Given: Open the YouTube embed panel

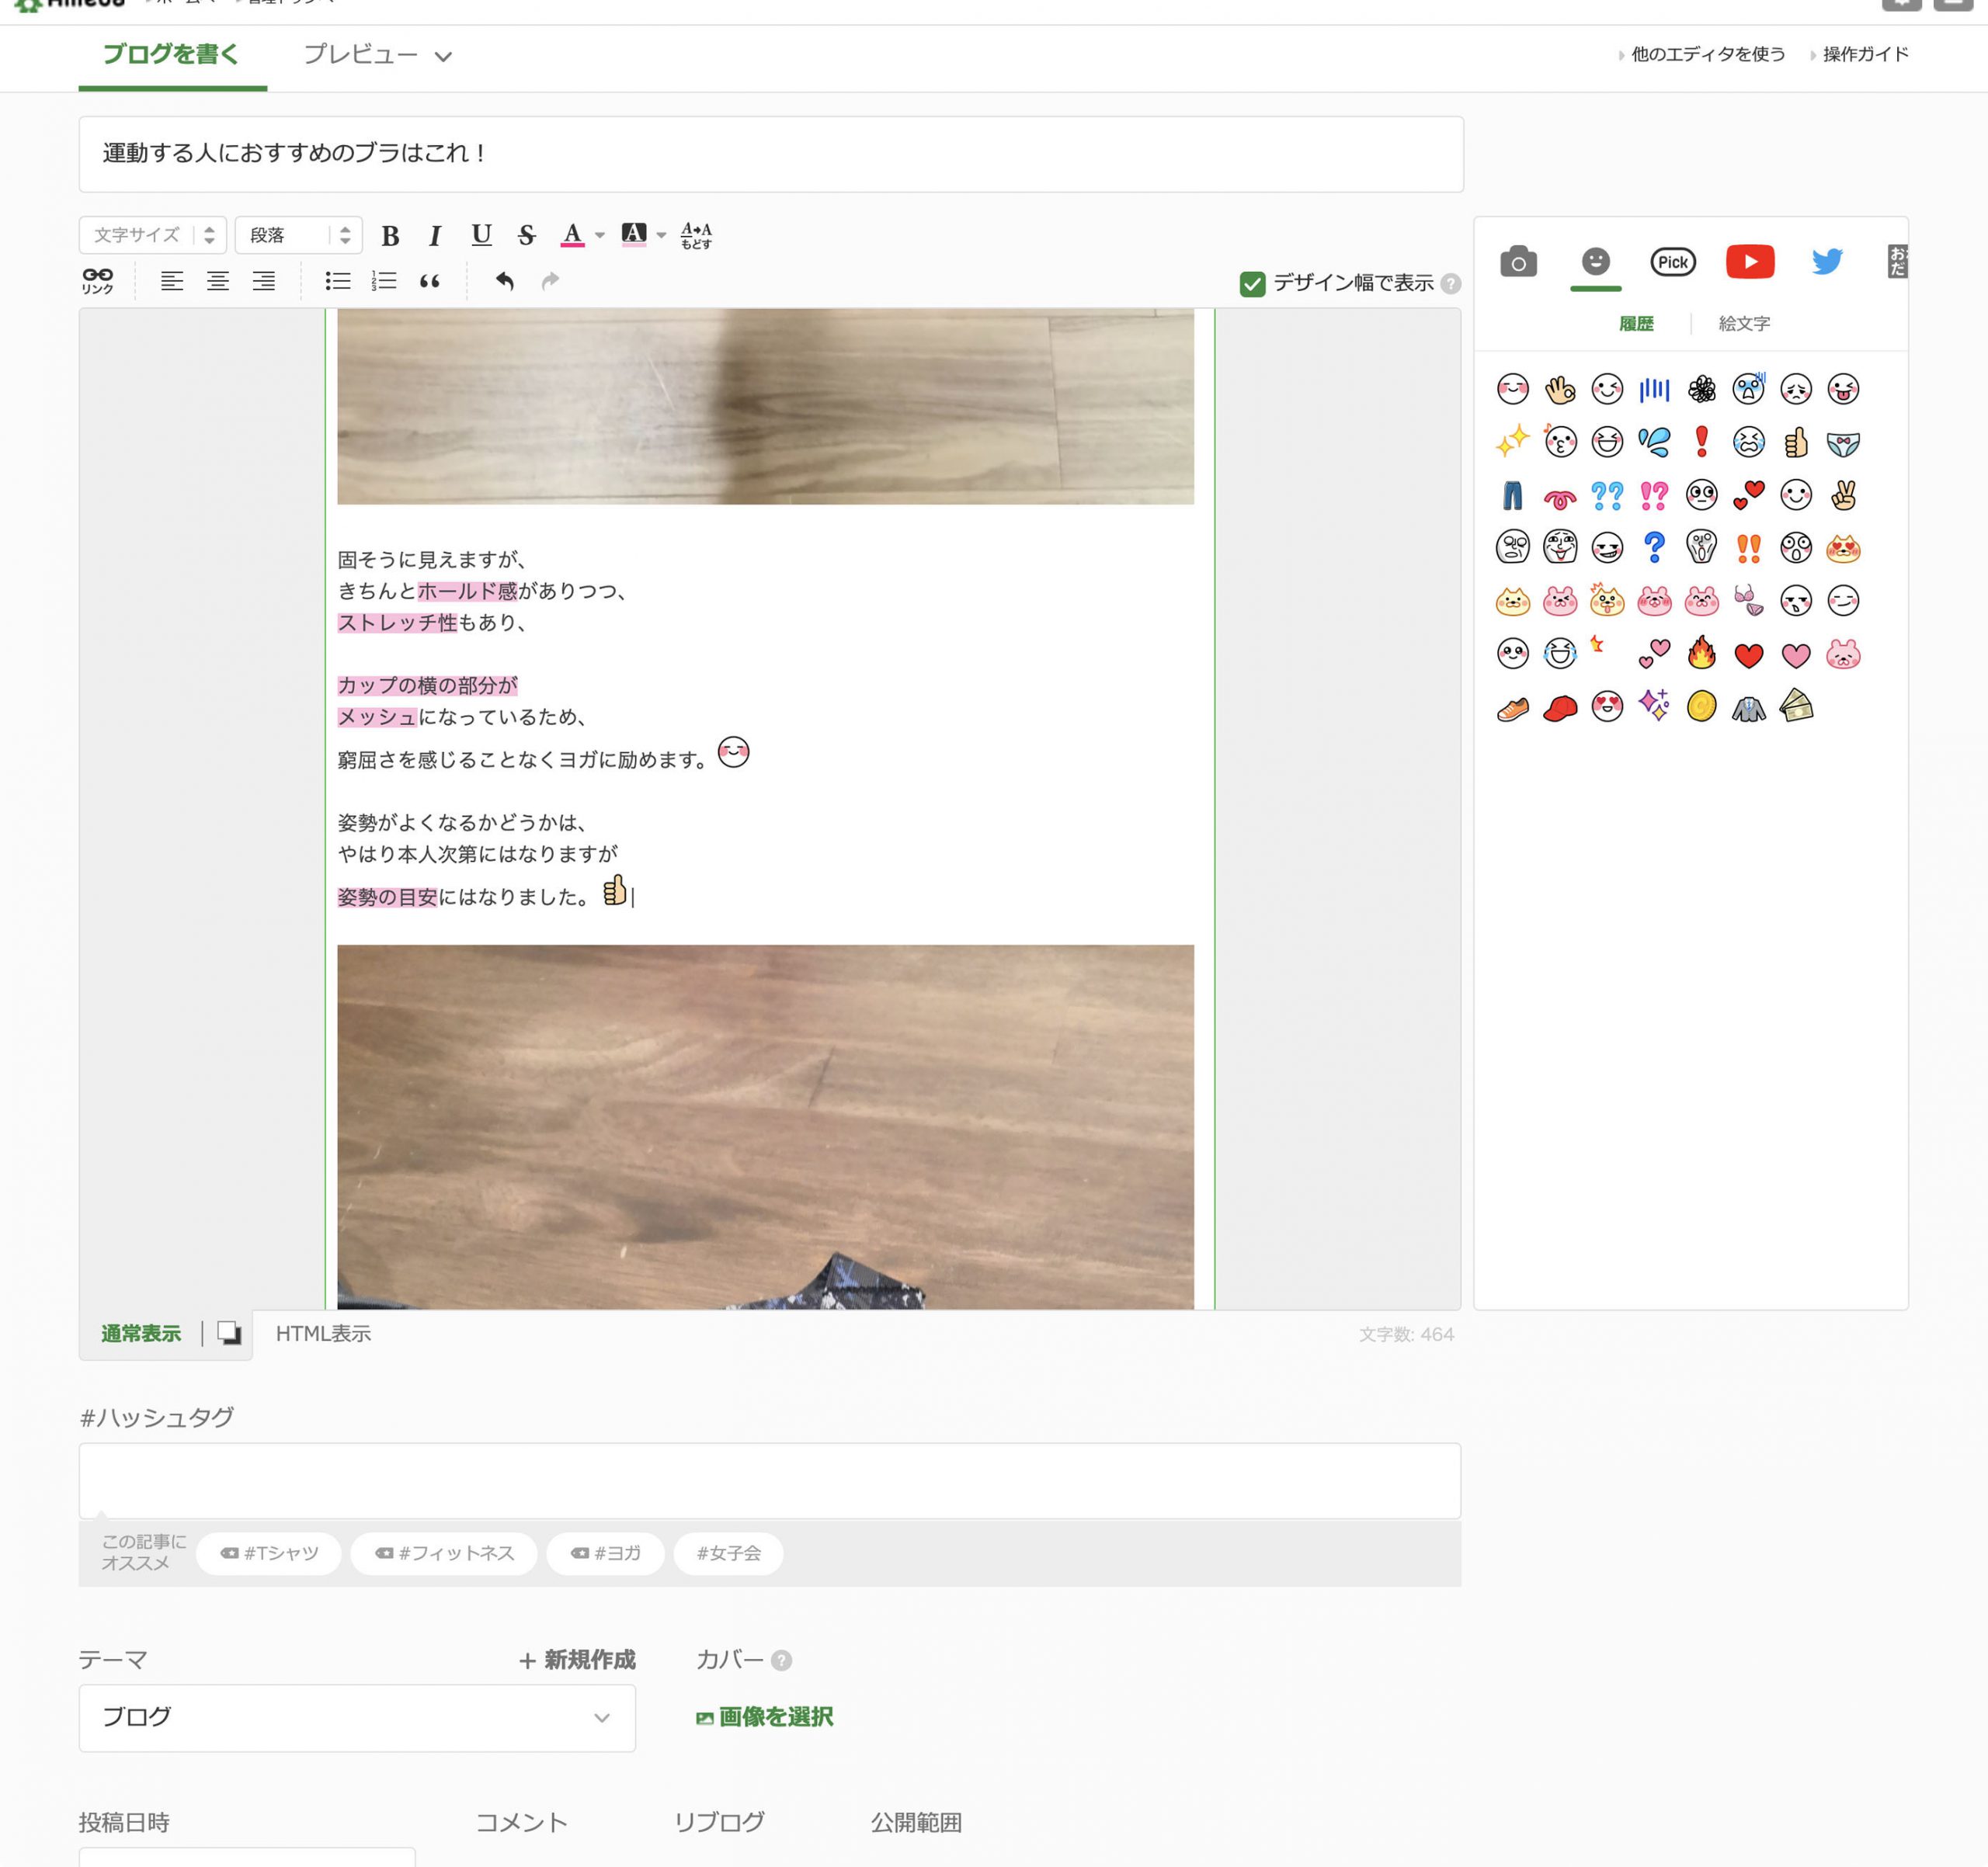Looking at the screenshot, I should click(1750, 262).
